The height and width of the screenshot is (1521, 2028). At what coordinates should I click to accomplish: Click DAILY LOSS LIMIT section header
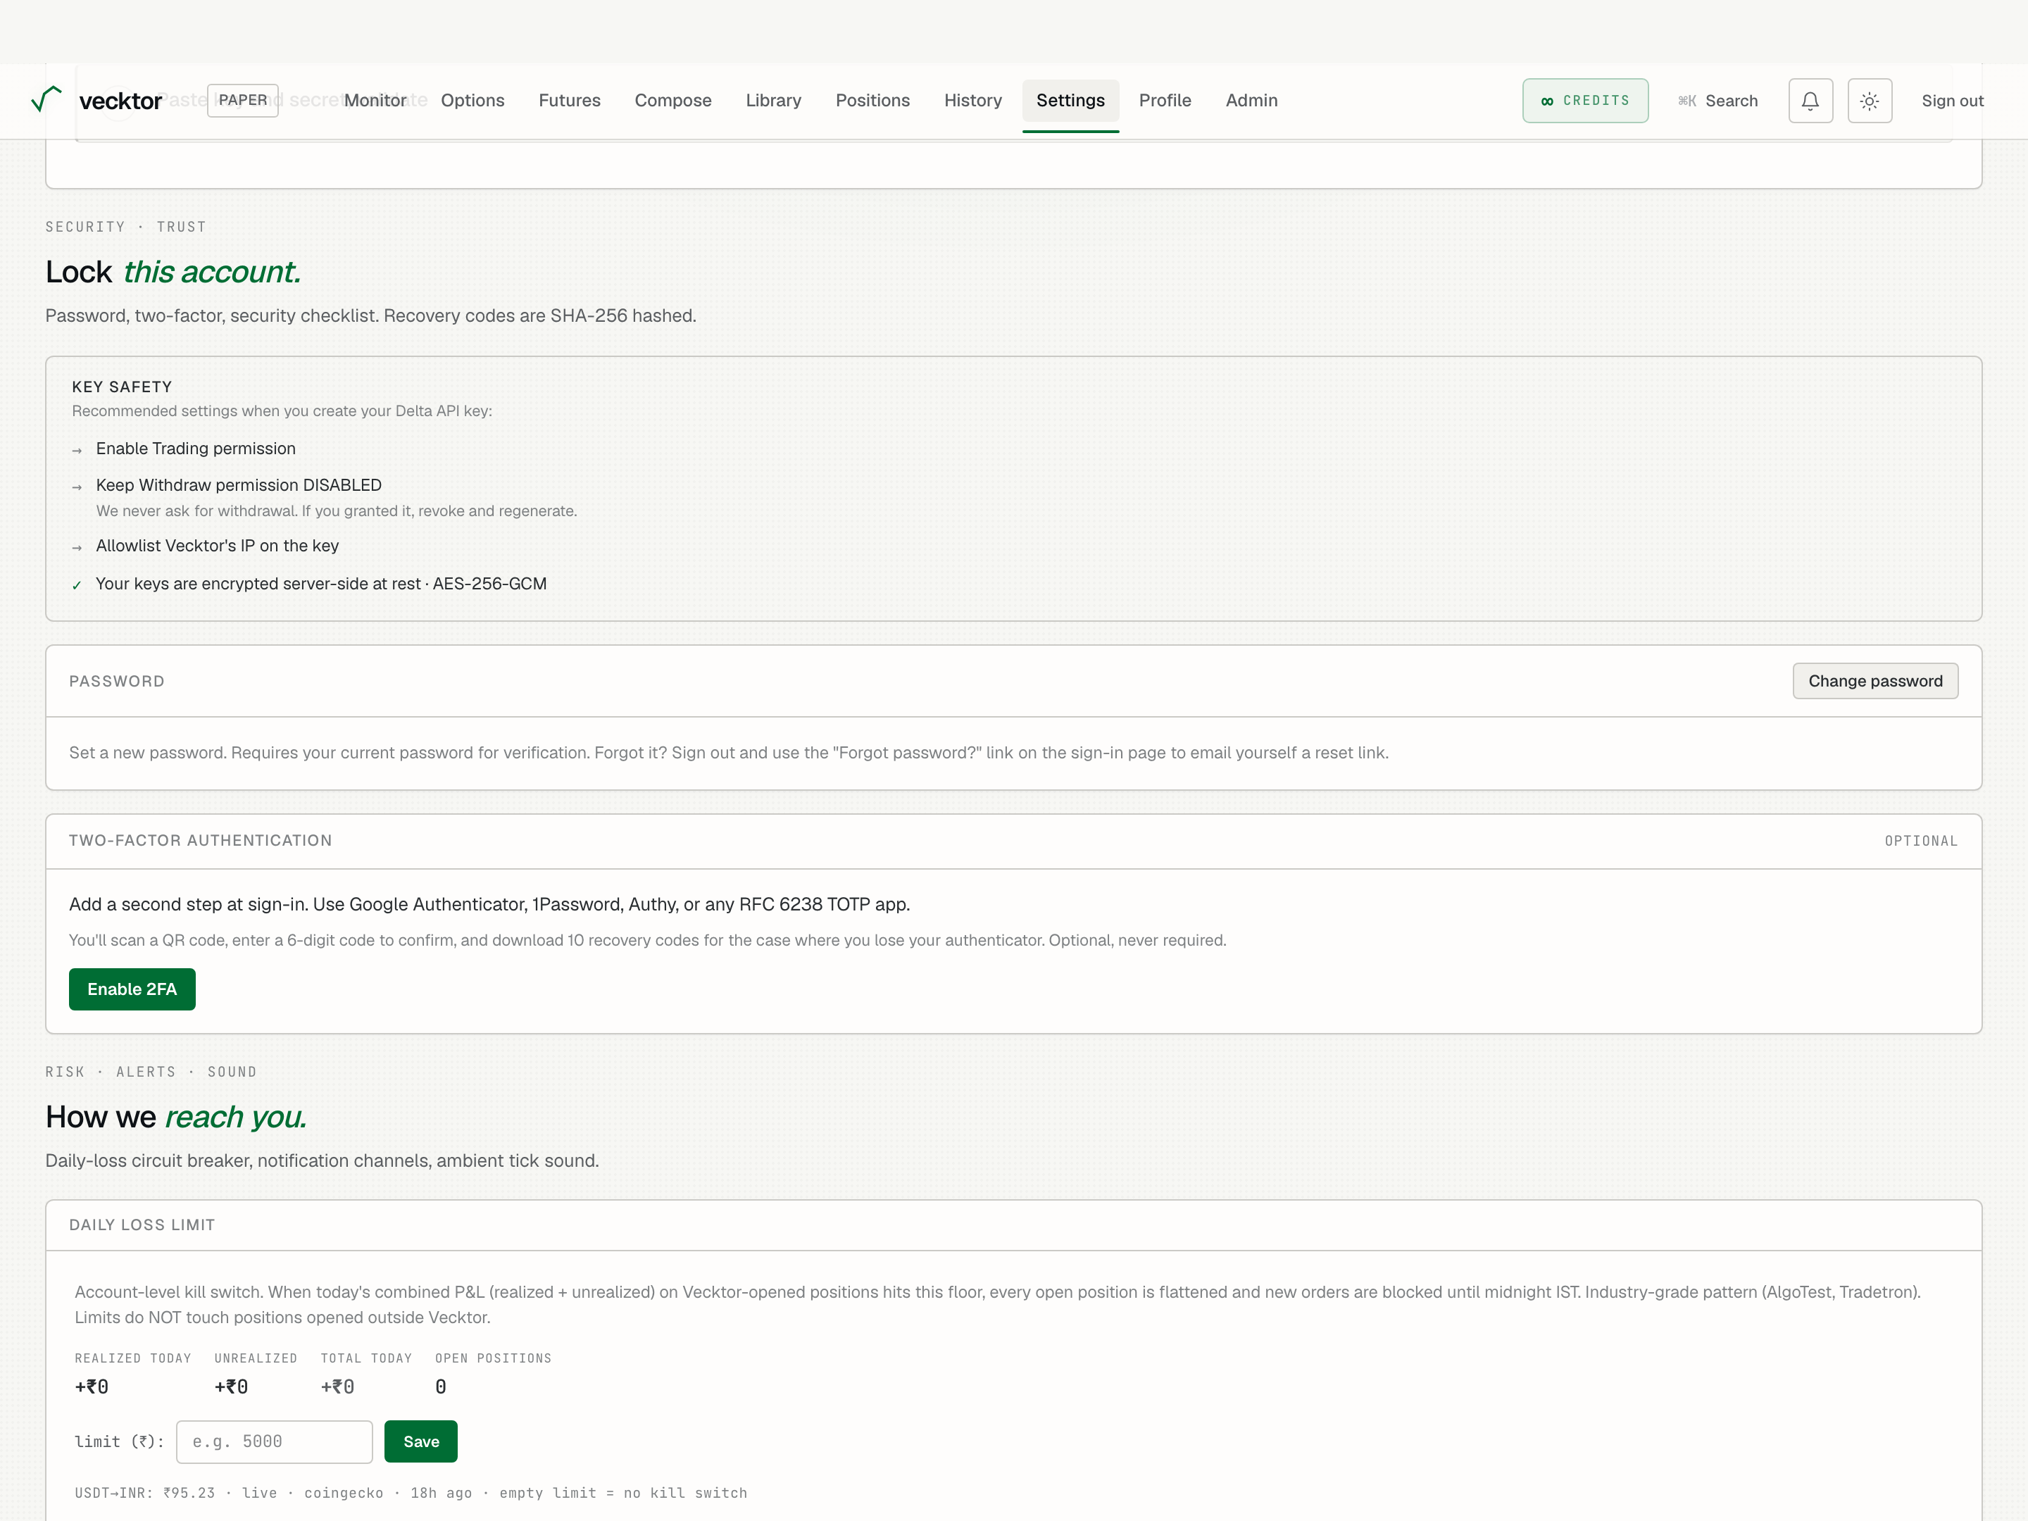coord(142,1225)
